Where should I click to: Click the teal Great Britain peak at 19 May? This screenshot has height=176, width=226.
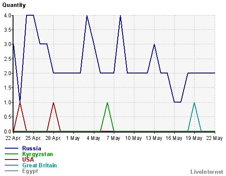(194, 103)
